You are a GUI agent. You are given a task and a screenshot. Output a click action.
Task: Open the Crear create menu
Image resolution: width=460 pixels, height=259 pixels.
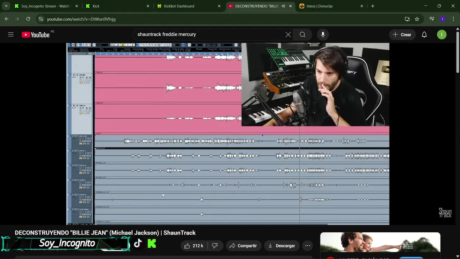pos(402,35)
